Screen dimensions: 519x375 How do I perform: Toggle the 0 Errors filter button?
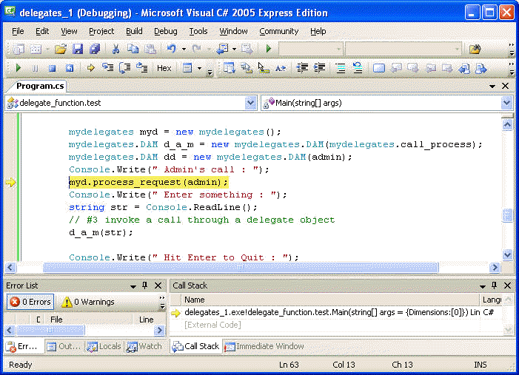pyautogui.click(x=30, y=302)
